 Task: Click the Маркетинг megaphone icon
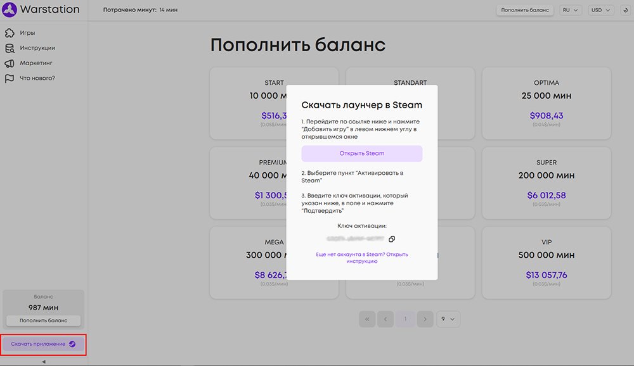coord(8,63)
